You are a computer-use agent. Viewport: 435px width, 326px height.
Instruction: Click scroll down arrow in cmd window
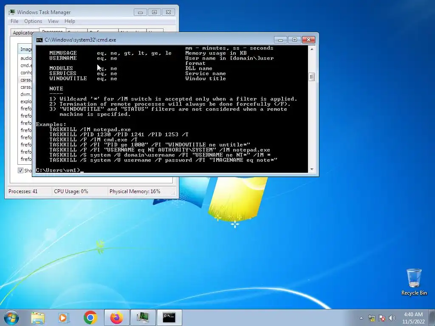(x=311, y=169)
